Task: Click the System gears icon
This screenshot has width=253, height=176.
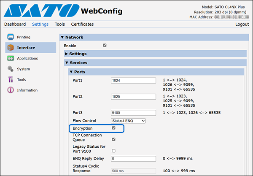Action: click(x=11, y=69)
